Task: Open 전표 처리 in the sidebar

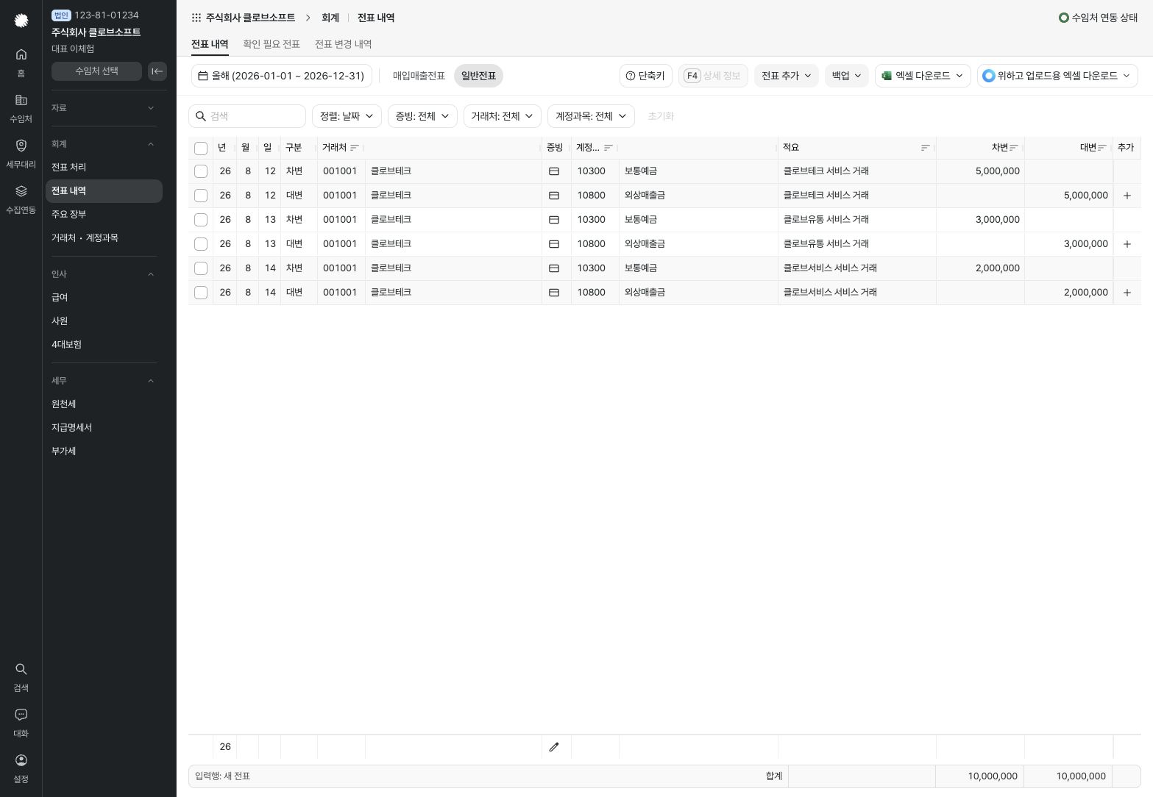Action: point(104,168)
